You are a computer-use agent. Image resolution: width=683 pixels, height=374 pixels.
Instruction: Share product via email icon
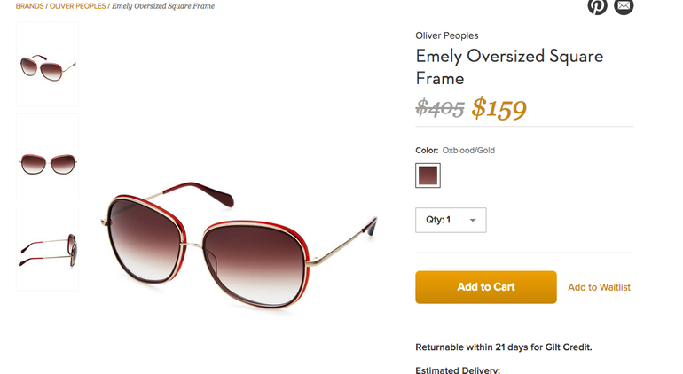click(624, 5)
